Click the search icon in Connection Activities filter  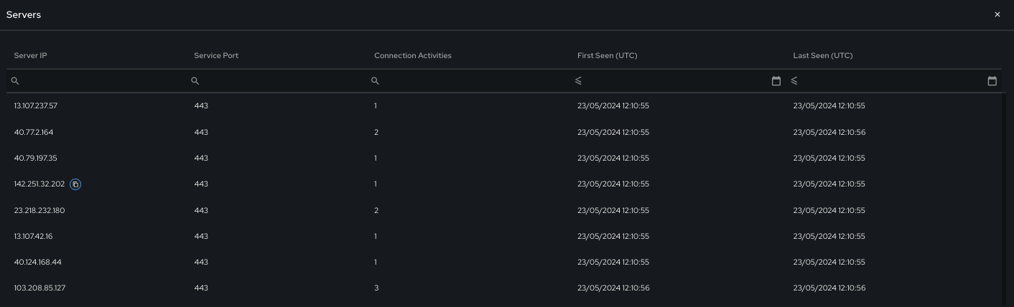[375, 81]
